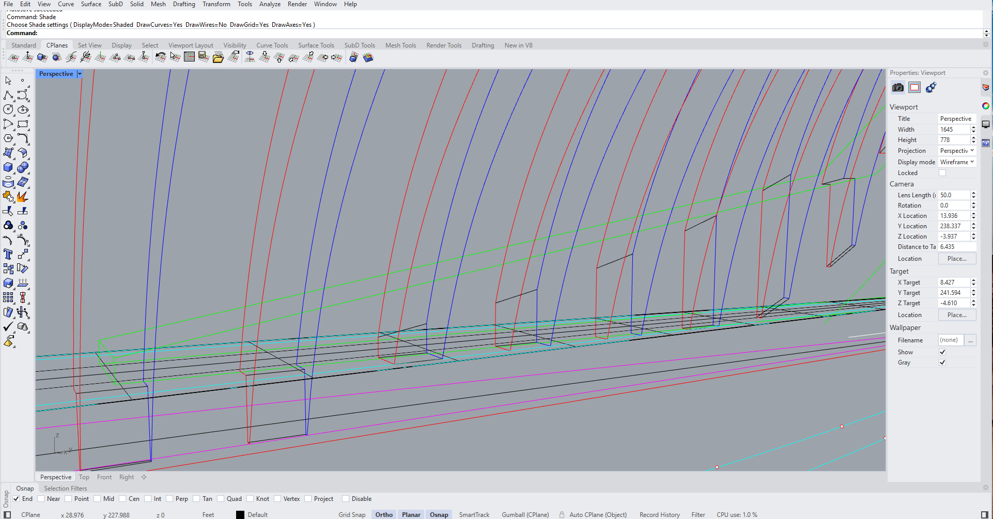Open the Read CPlane from file icon
993x519 pixels.
[x=218, y=57]
